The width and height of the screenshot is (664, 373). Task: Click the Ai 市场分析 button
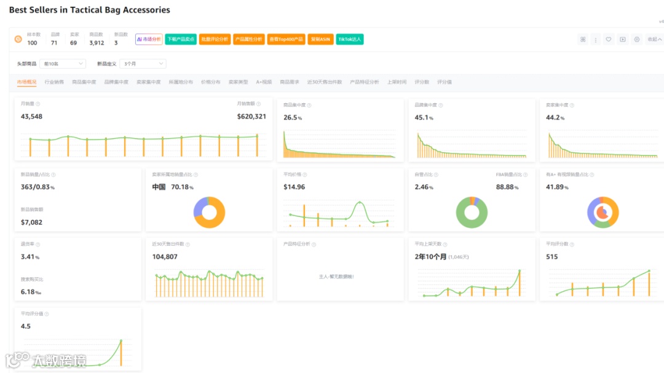click(149, 39)
